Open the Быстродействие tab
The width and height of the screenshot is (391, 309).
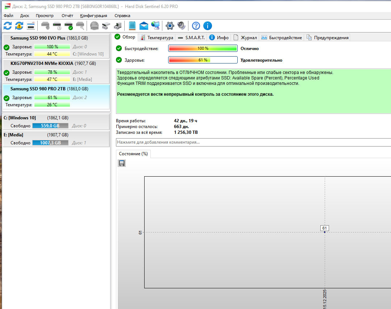[282, 37]
